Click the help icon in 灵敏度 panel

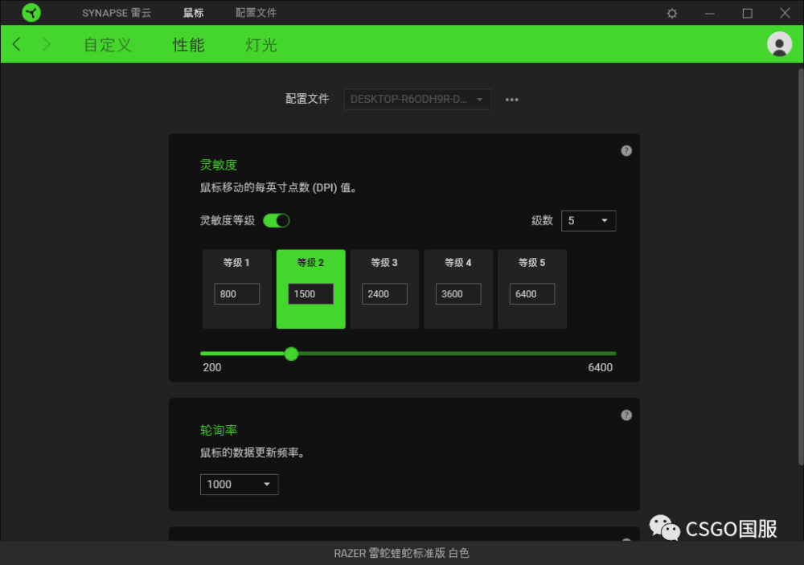point(626,151)
